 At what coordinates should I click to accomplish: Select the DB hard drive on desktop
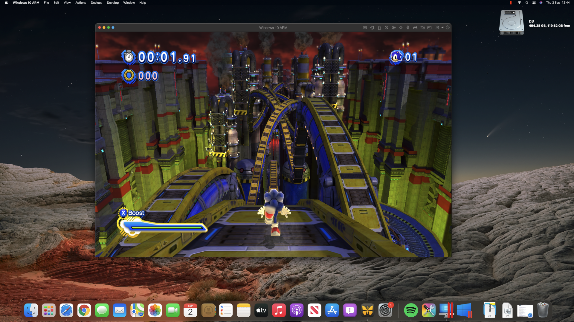(512, 23)
